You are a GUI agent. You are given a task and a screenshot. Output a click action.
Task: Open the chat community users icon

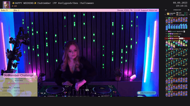tap(189, 10)
